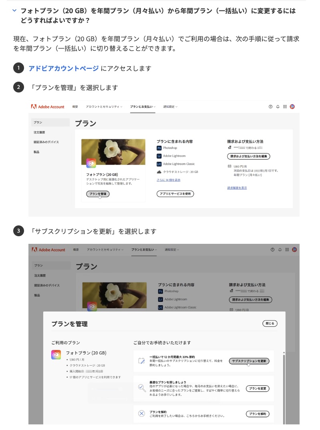Viewport: 320px width, 430px height.
Task: Click the calendar-edit icon for 一括払い option
Action: click(x=141, y=361)
